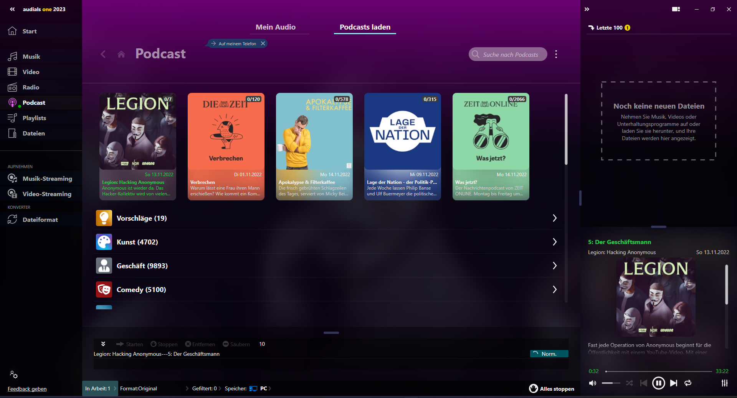The image size is (737, 398).
Task: Skip to the next track
Action: click(x=674, y=383)
